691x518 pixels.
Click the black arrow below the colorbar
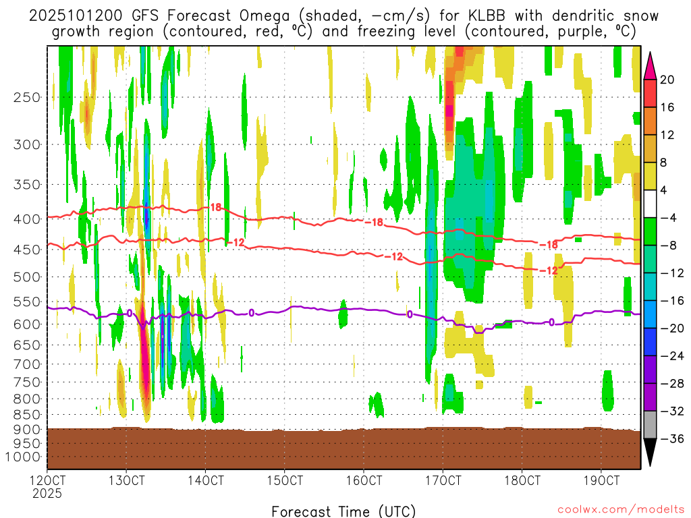(651, 453)
